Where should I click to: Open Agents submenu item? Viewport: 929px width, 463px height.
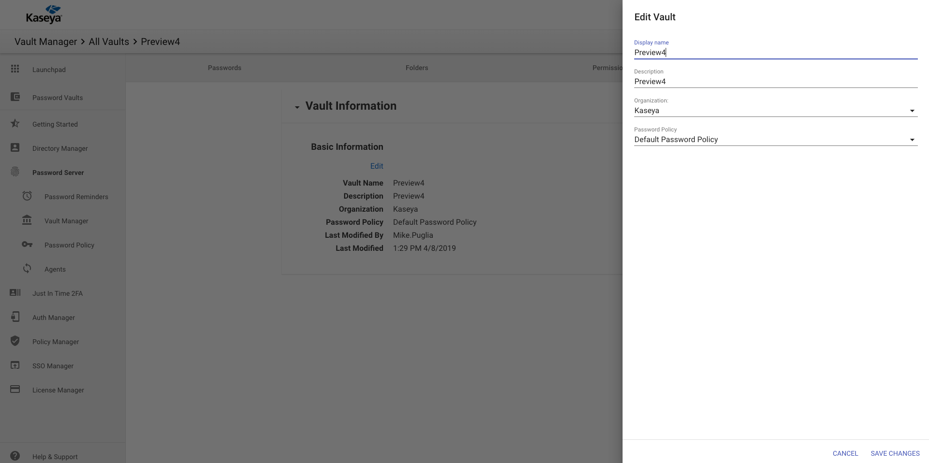[55, 269]
